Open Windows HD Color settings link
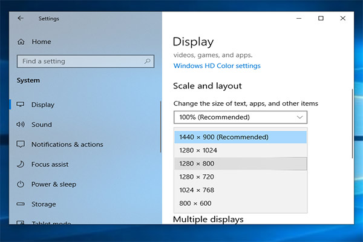This screenshot has width=363, height=242. point(217,65)
